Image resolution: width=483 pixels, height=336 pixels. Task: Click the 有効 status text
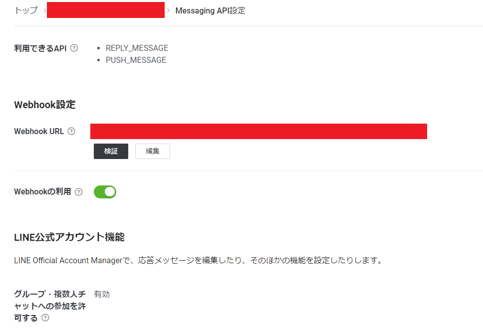(102, 294)
